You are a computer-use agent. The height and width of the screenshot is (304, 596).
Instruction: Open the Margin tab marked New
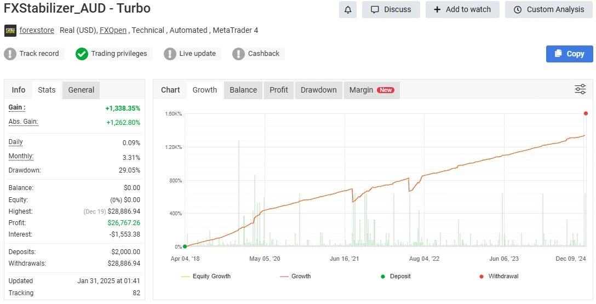(371, 90)
